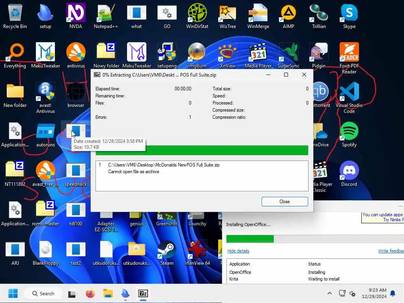Viewport: 404px width, 303px height.
Task: Select the browser desktop icon
Action: (x=76, y=95)
